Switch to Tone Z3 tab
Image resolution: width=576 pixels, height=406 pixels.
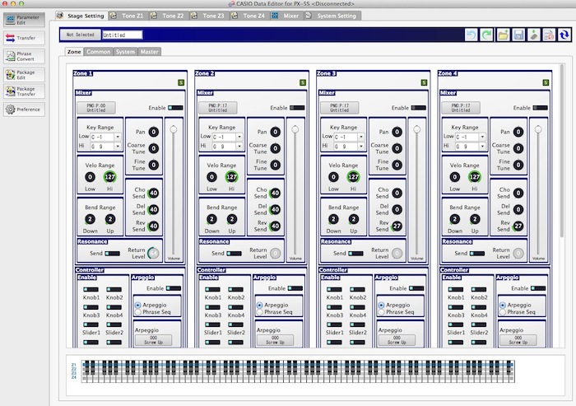point(209,16)
